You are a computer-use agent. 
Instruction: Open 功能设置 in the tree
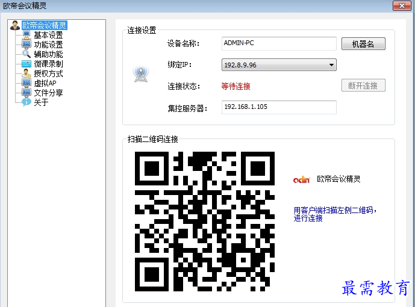tap(48, 45)
